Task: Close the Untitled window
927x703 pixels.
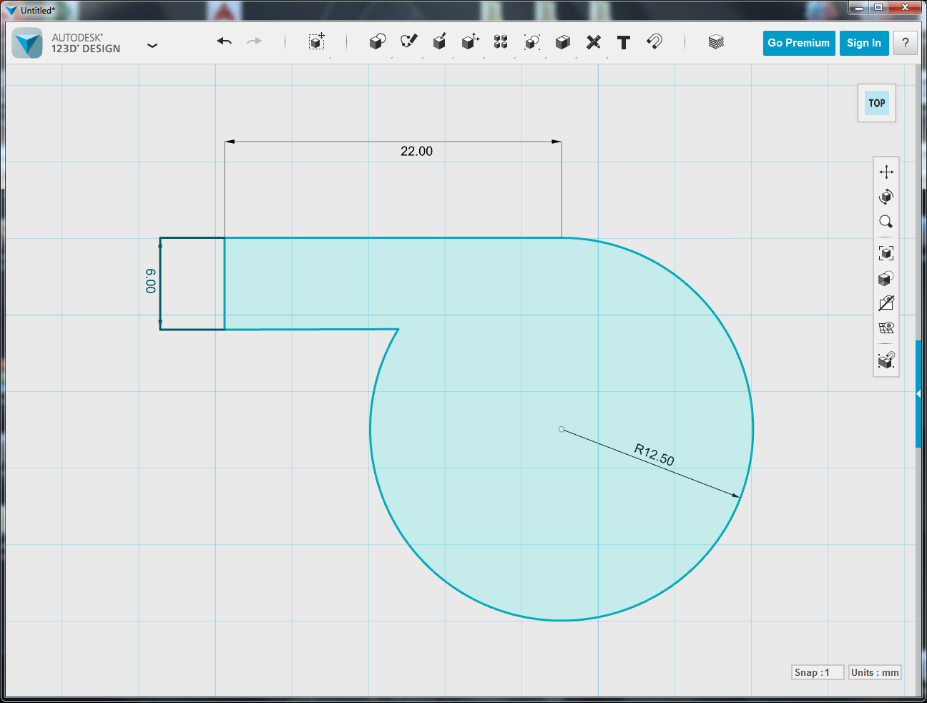Action: coord(906,7)
